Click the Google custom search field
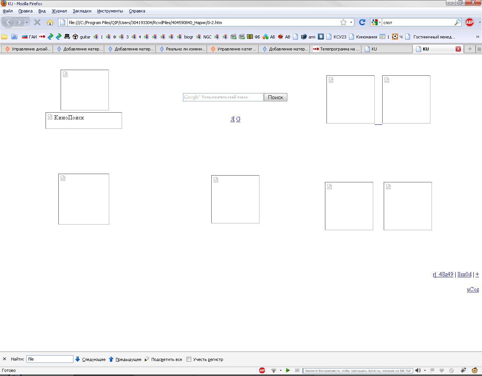 pyautogui.click(x=223, y=97)
